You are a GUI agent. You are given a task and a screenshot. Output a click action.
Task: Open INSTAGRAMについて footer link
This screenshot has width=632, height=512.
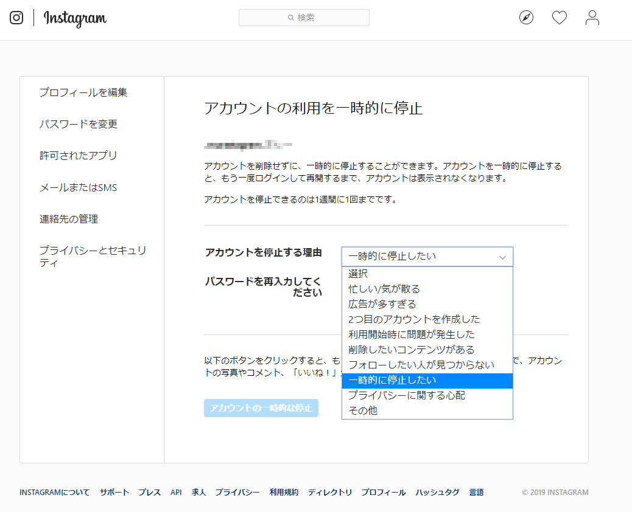click(x=55, y=493)
